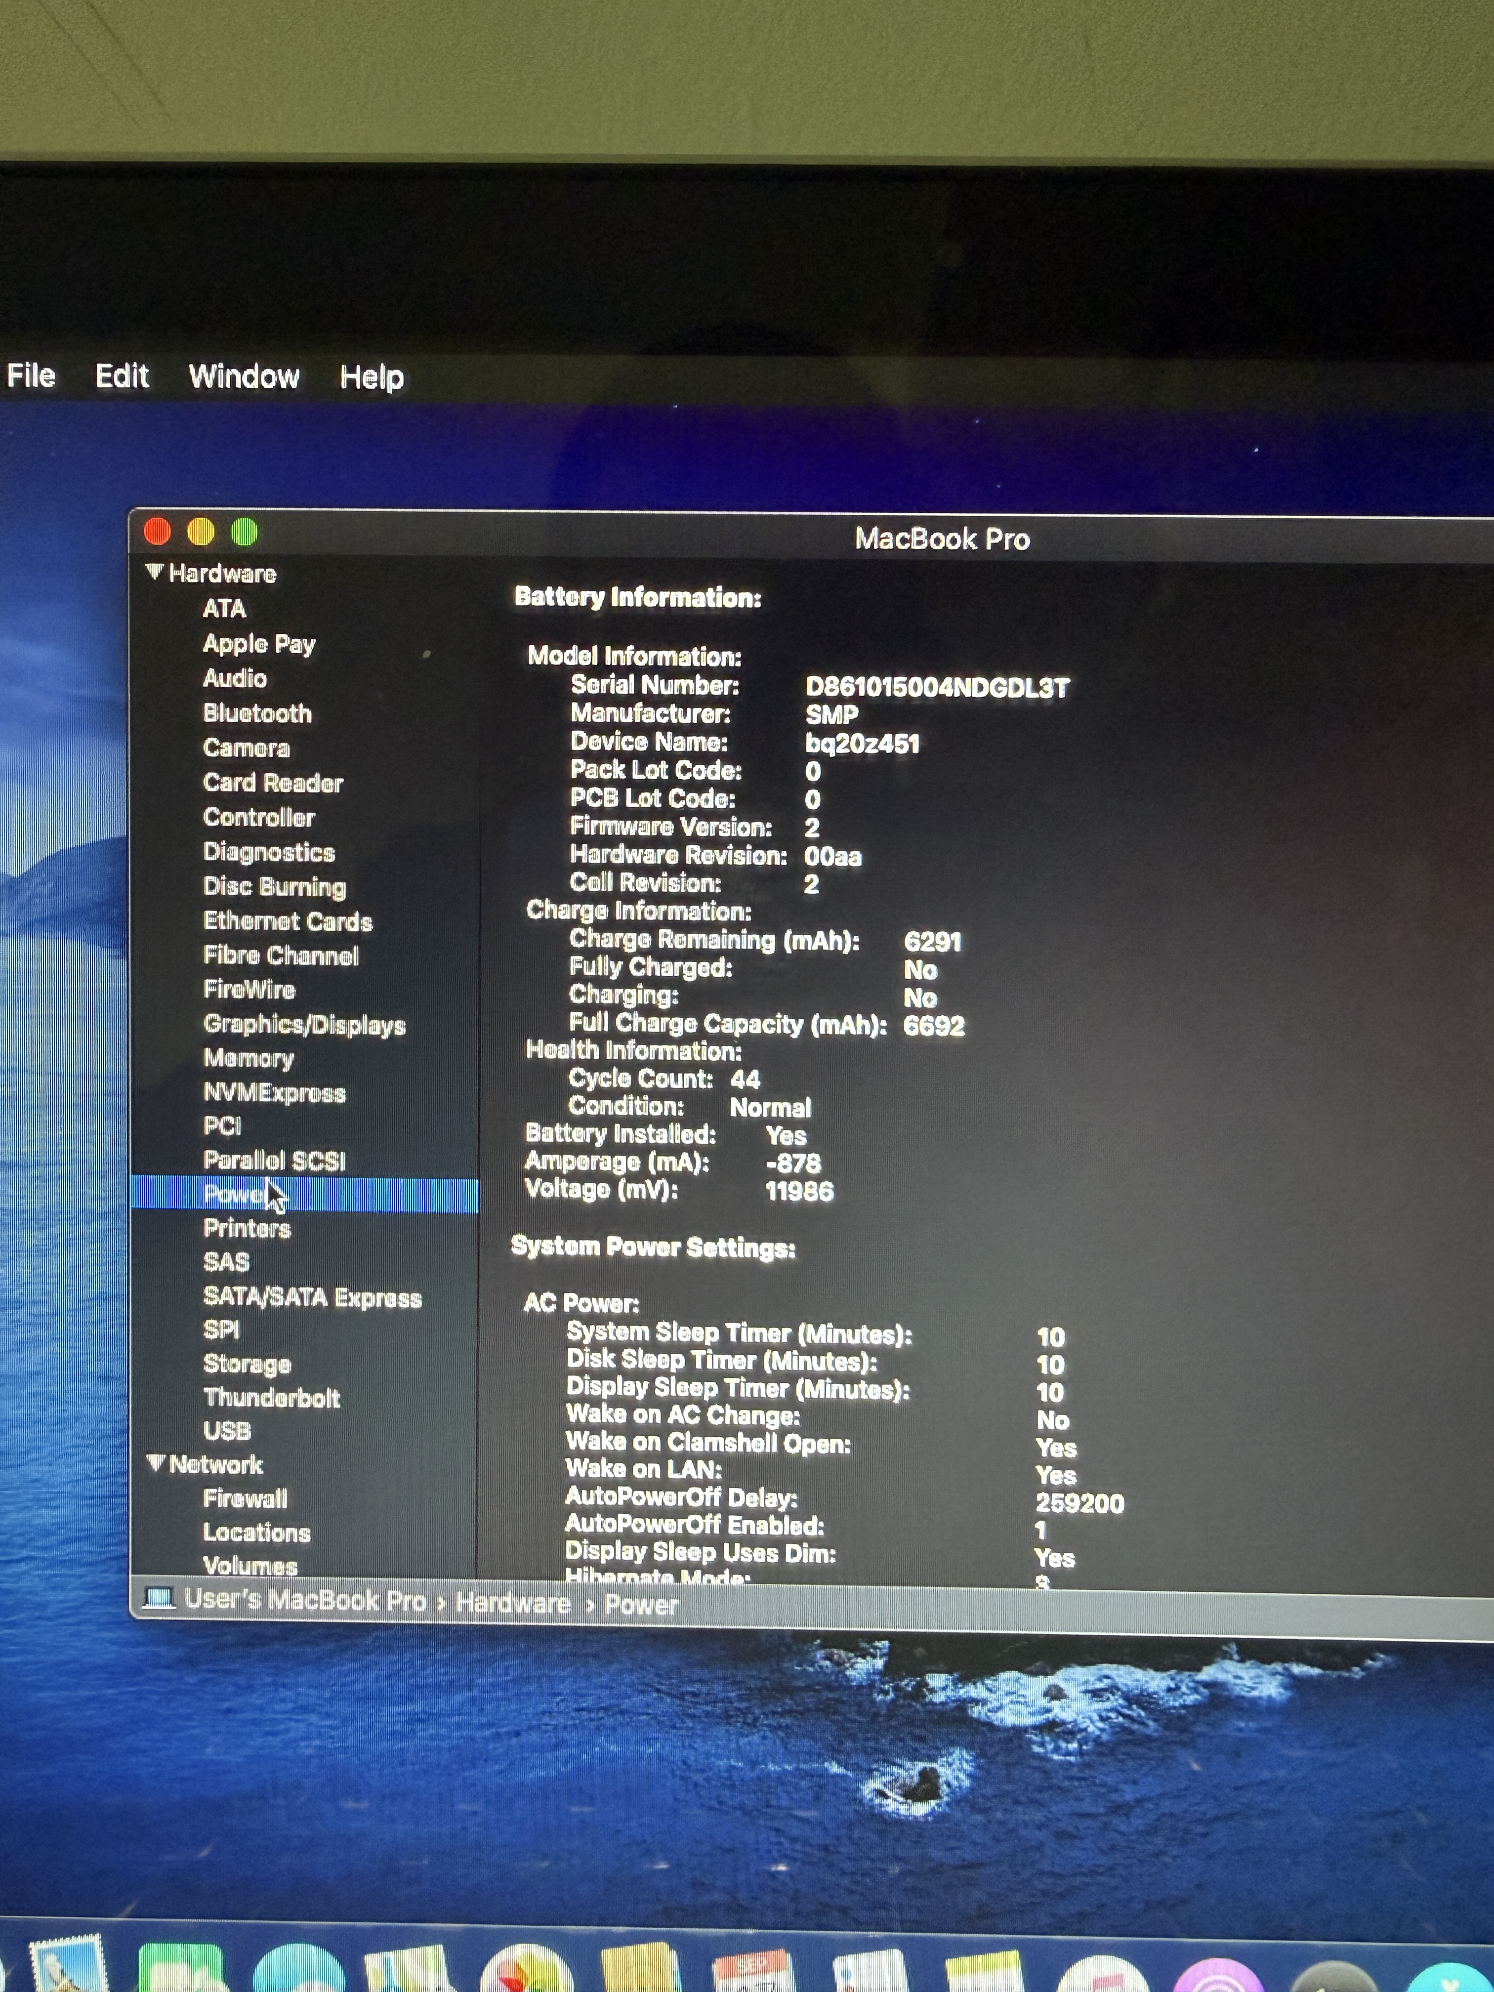The height and width of the screenshot is (1992, 1494).
Task: Open the Help menu
Action: [372, 377]
